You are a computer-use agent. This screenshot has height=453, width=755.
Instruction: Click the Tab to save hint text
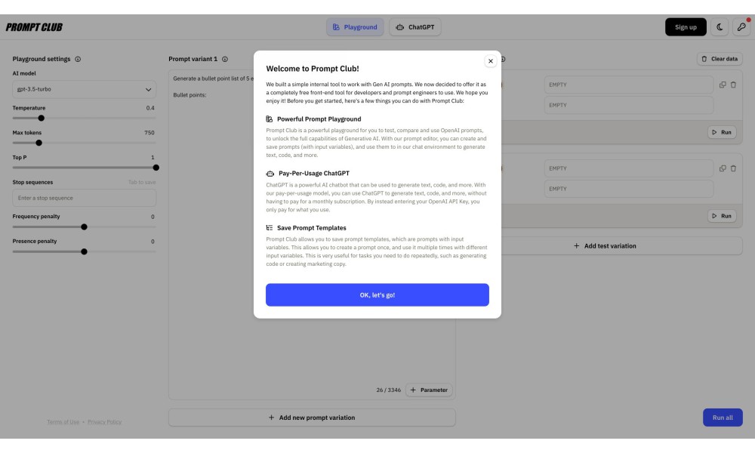tap(142, 183)
